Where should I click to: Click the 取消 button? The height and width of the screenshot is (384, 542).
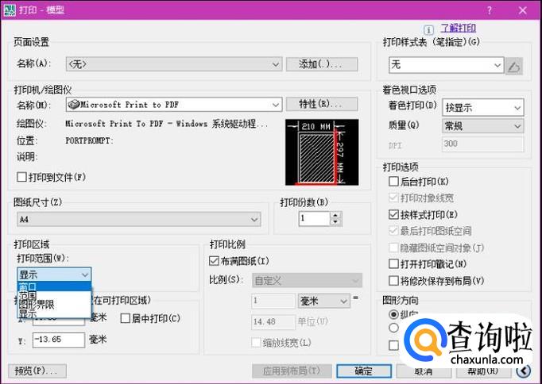pos(424,371)
